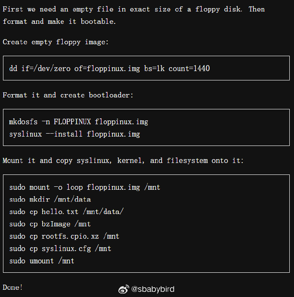Click the @sbabybird username watermark
The image size is (294, 297).
(153, 289)
